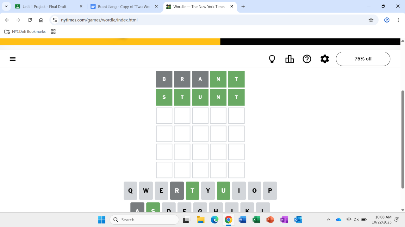This screenshot has width=405, height=227.
Task: Select the Wordle — The New York Times tab
Action: (x=200, y=7)
